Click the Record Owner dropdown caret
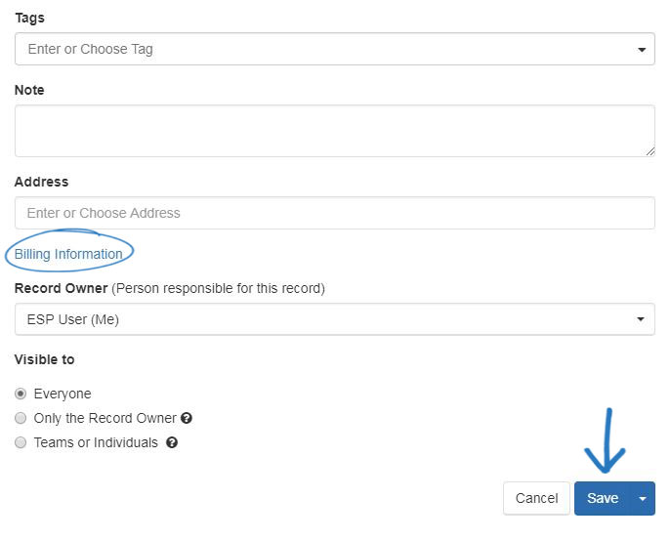671x540 pixels. pos(641,319)
